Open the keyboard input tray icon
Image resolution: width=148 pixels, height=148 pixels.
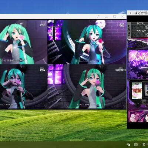[136, 144]
